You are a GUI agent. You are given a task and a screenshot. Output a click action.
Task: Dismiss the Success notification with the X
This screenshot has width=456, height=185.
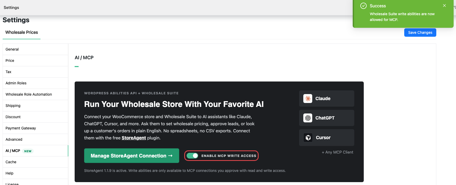[x=444, y=6]
